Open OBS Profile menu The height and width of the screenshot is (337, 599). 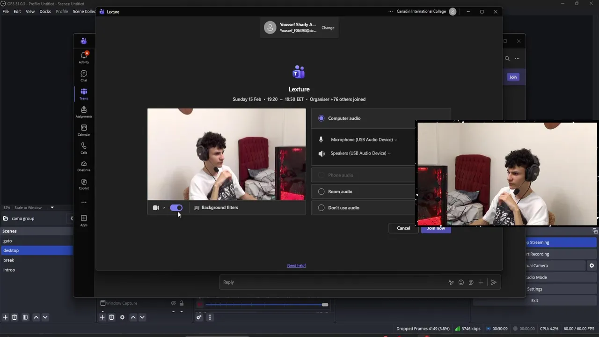tap(62, 11)
